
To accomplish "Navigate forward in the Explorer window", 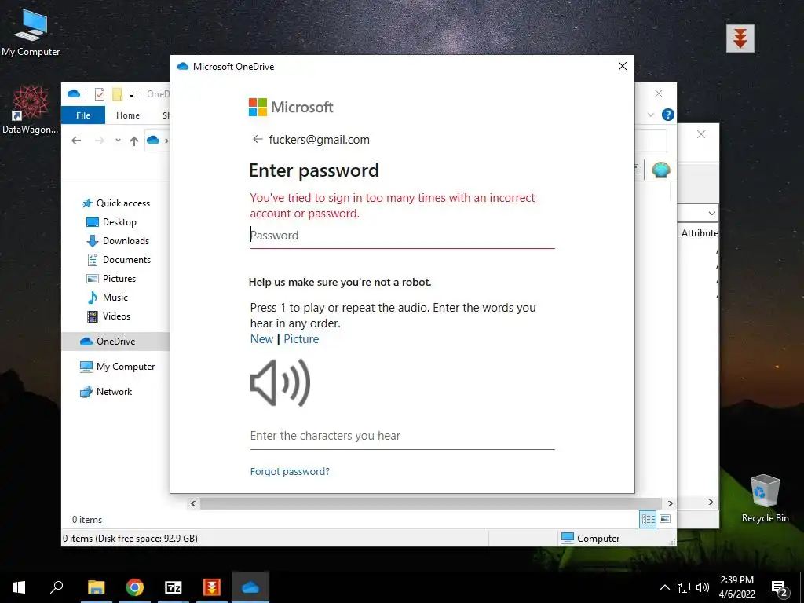I will pos(100,141).
